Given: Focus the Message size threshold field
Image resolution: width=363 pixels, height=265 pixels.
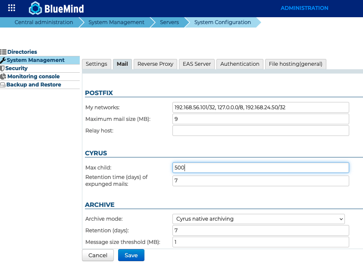Looking at the screenshot, I should point(261,242).
